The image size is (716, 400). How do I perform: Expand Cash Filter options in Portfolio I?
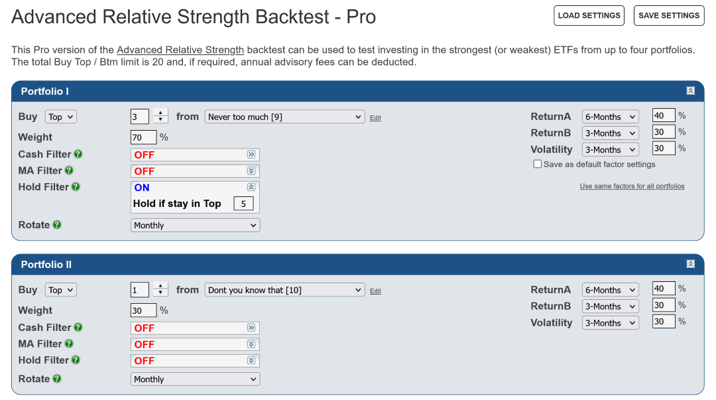[251, 155]
